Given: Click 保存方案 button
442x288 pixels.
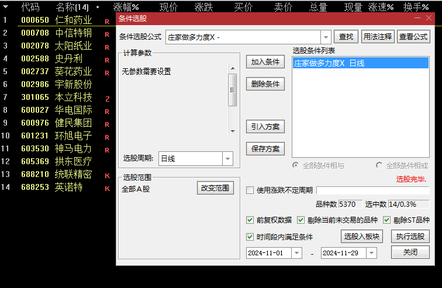Looking at the screenshot, I should (265, 148).
